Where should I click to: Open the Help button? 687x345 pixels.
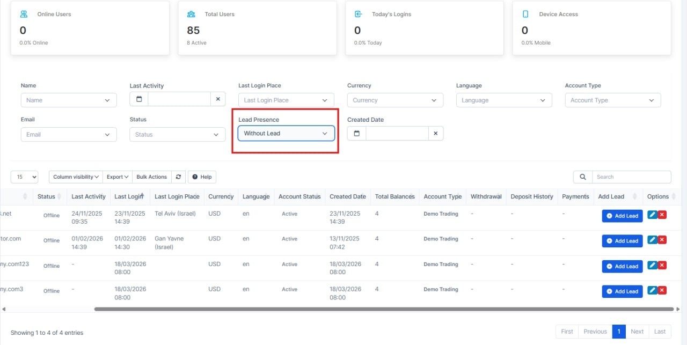click(x=202, y=177)
